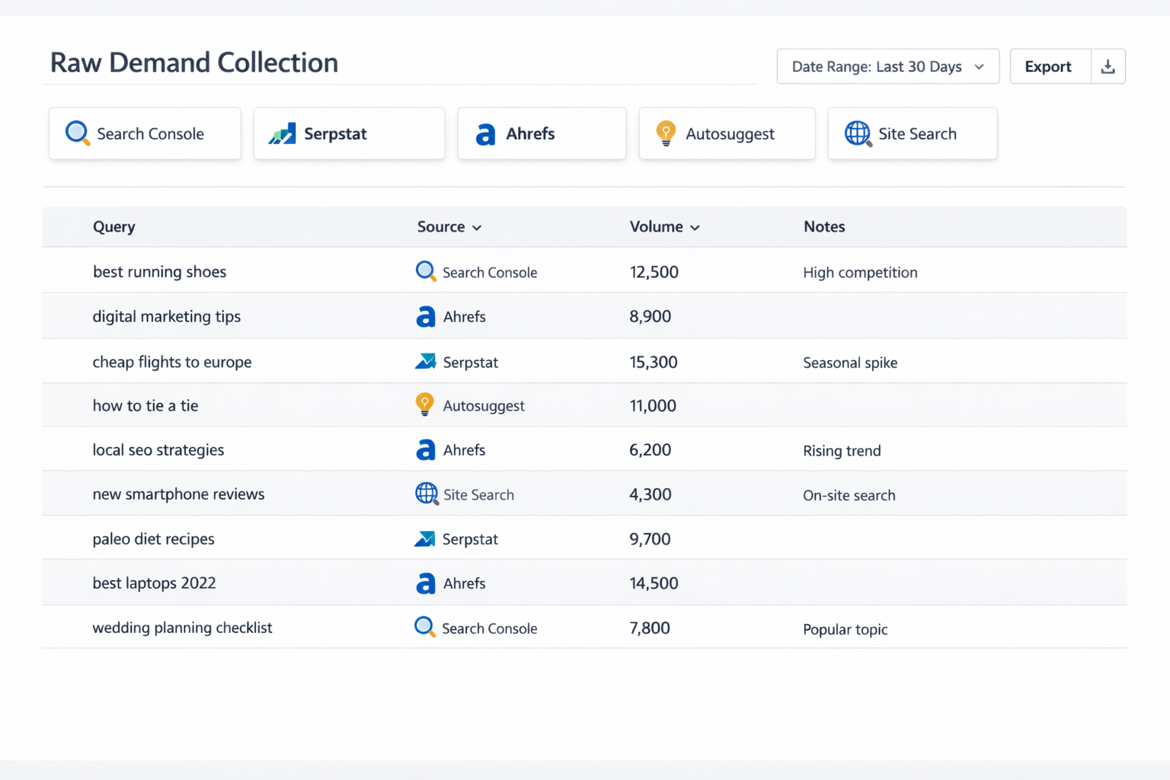Select the Serpstat source tab
Image resolution: width=1170 pixels, height=780 pixels.
[349, 134]
